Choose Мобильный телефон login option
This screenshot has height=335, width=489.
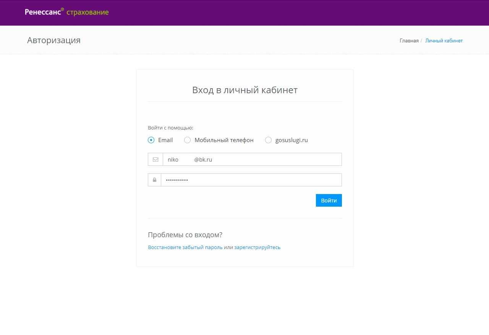(x=188, y=140)
